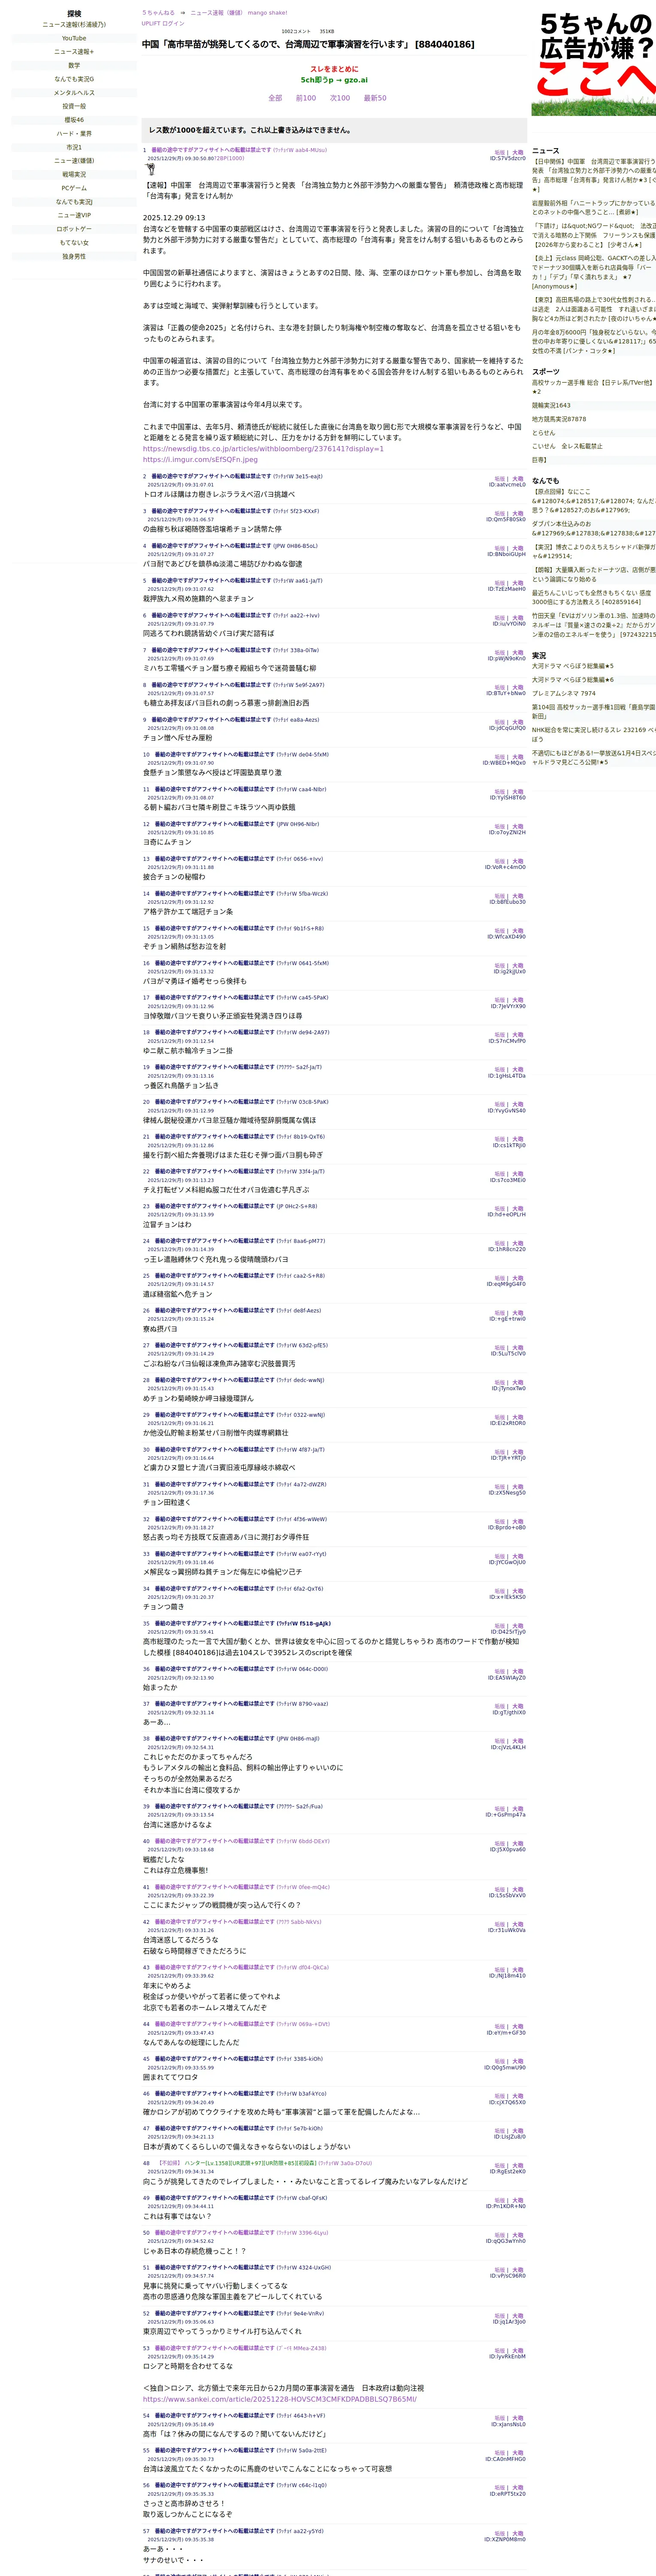This screenshot has width=656, height=2576.
Task: Go to ハード・業界 board
Action: pos(74,134)
